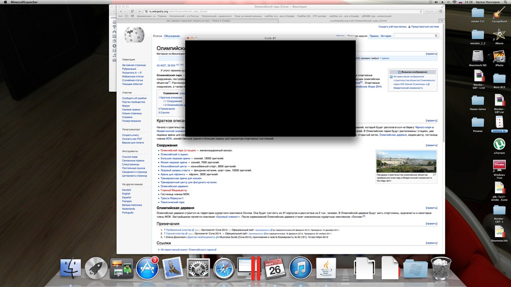Open the MinecraftLauncher application menu
This screenshot has width=511, height=287.
pos(24,2)
